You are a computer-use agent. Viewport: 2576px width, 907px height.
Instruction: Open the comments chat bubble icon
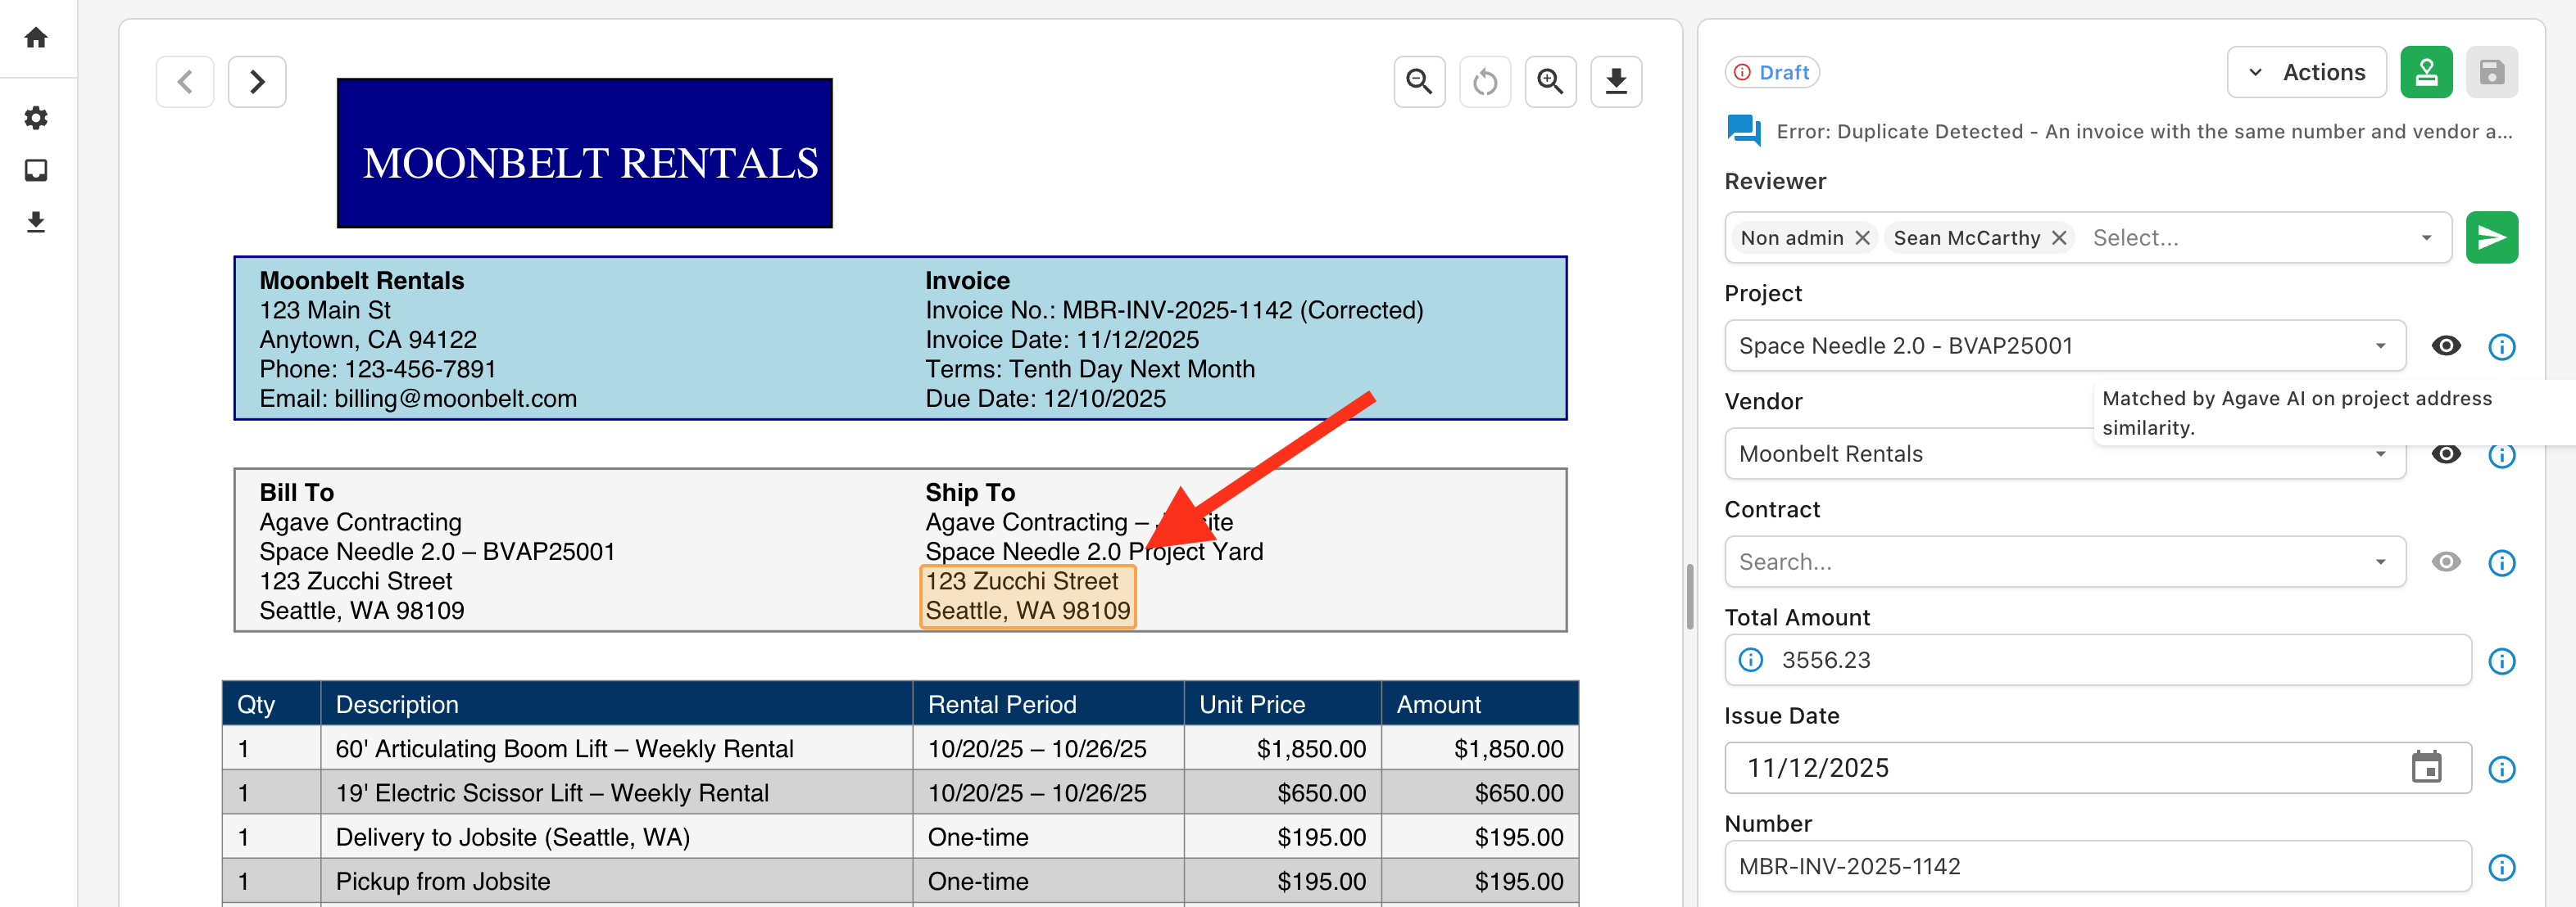coord(1743,131)
